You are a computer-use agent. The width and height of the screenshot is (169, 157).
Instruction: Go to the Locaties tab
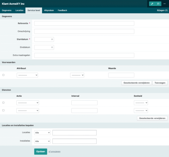[x=19, y=10]
